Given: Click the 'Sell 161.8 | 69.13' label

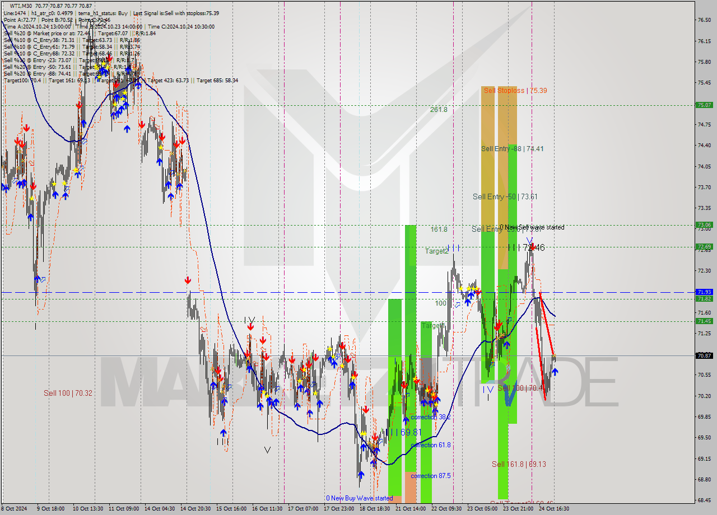Looking at the screenshot, I should click(519, 464).
